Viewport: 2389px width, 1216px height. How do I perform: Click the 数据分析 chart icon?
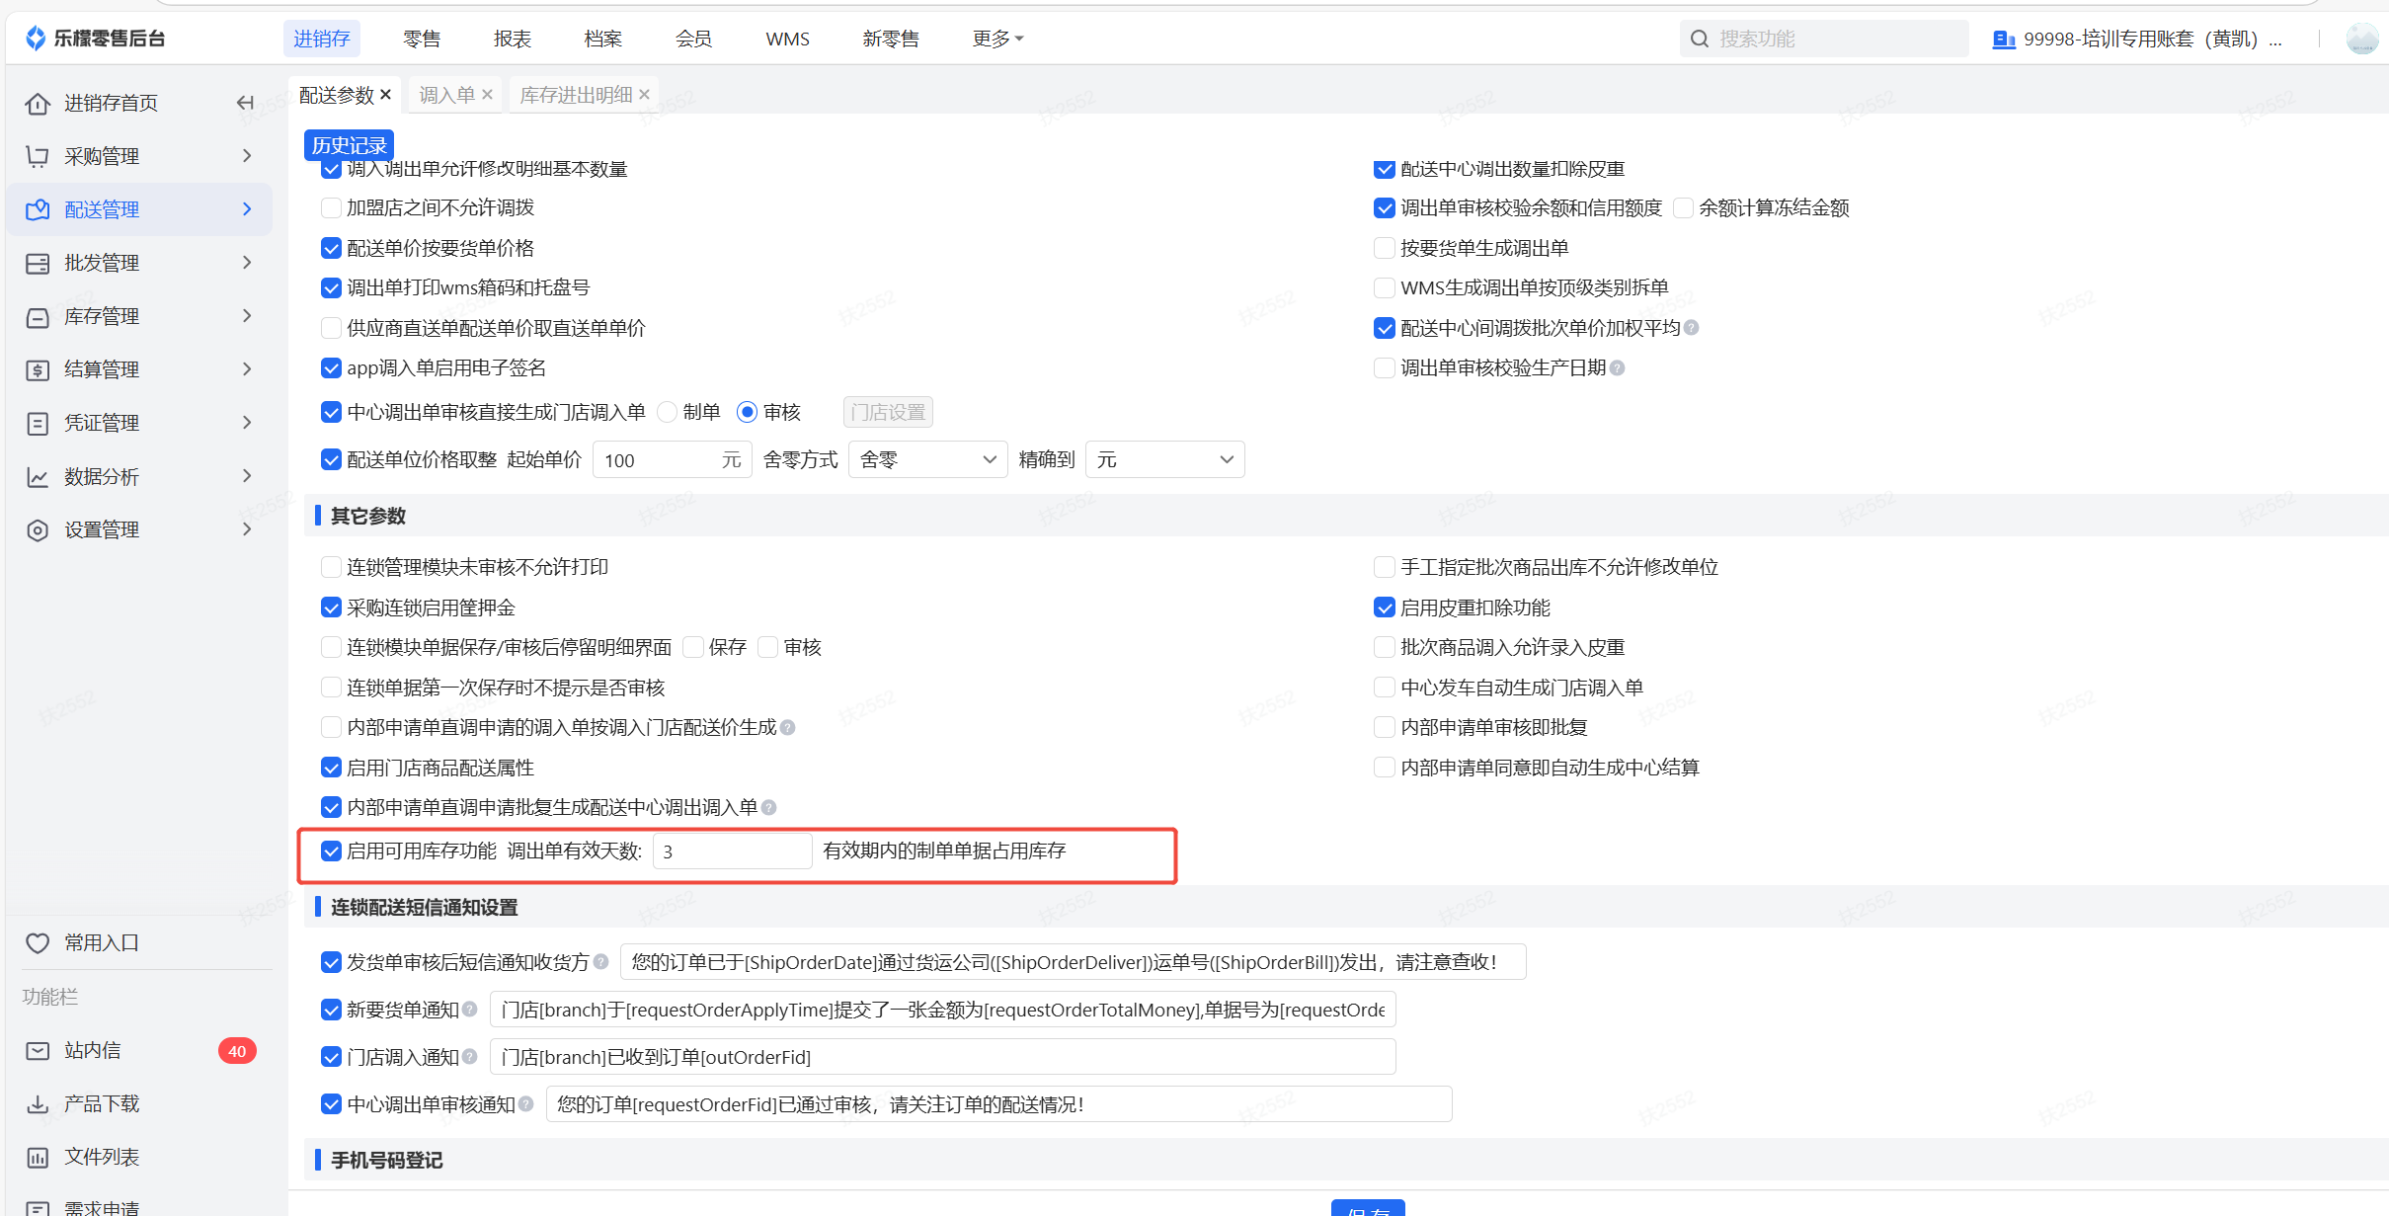pyautogui.click(x=38, y=477)
